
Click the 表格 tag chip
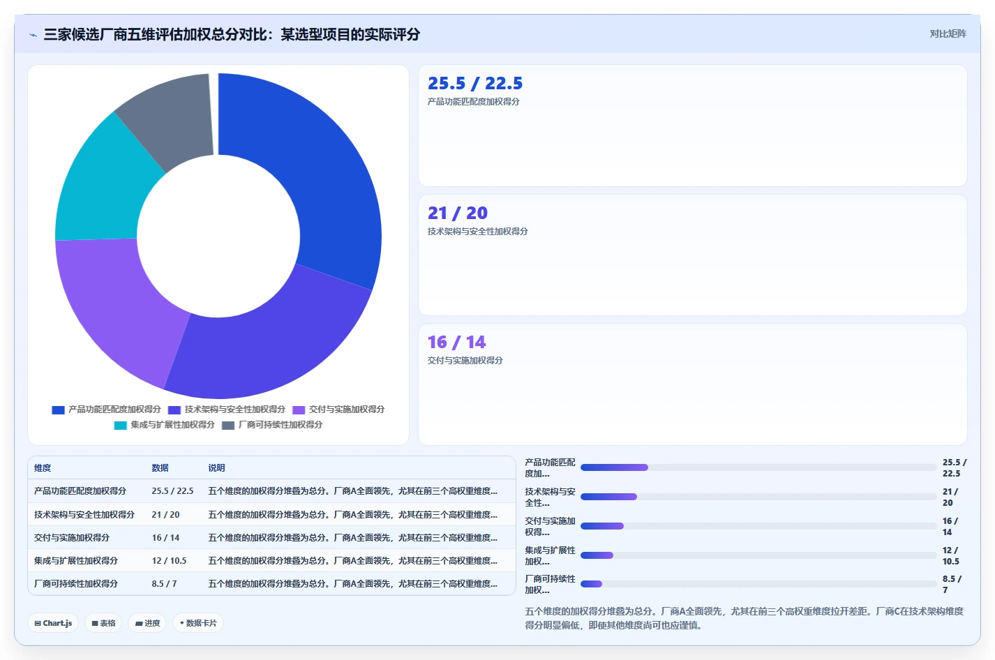click(x=103, y=623)
